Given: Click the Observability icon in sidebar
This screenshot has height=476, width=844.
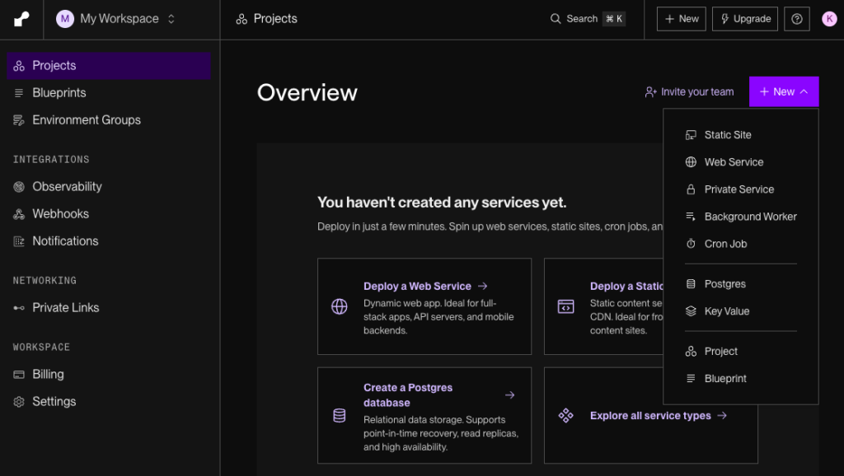Looking at the screenshot, I should 19,187.
